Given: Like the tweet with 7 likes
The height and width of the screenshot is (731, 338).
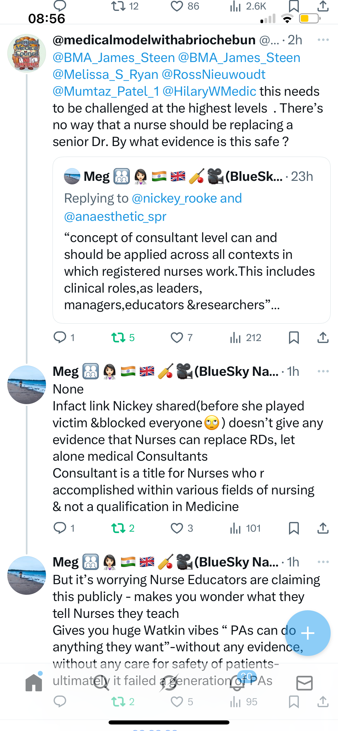Looking at the screenshot, I should click(x=177, y=337).
